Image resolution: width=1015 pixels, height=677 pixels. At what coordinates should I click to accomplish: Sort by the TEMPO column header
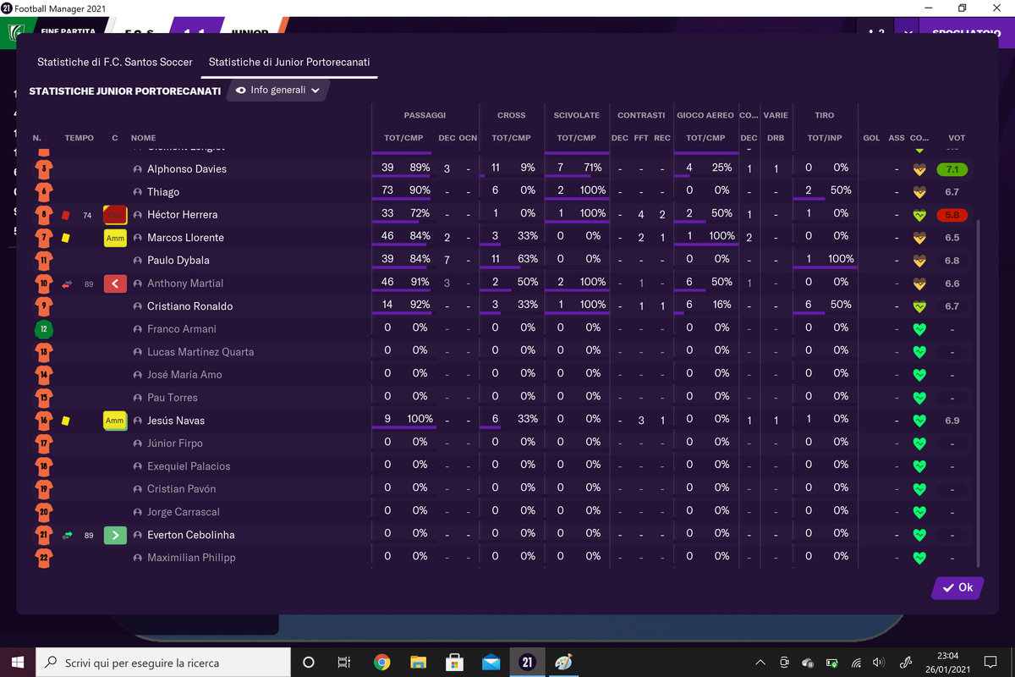[x=80, y=138]
